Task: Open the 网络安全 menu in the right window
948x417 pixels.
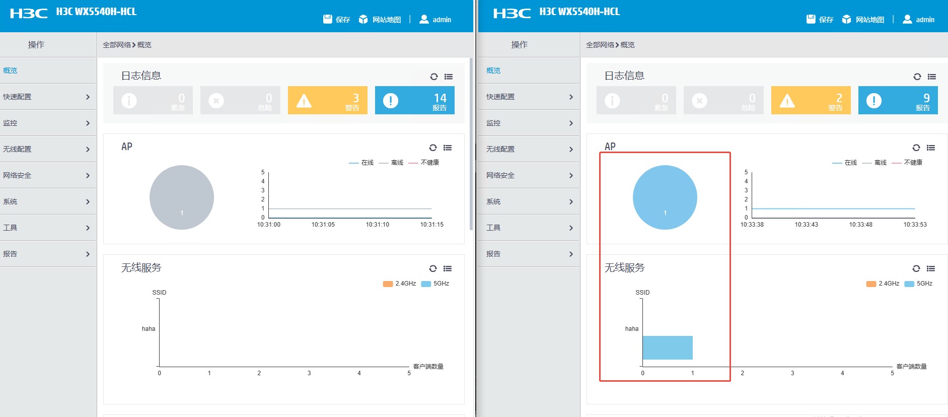Action: pyautogui.click(x=528, y=175)
